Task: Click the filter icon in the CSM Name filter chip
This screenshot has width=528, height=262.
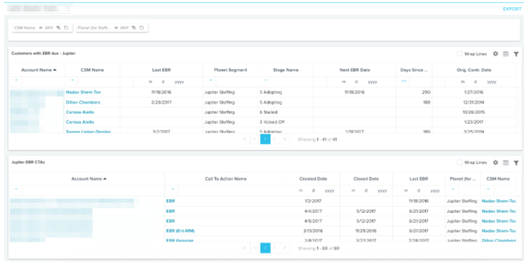Action: tap(58, 28)
